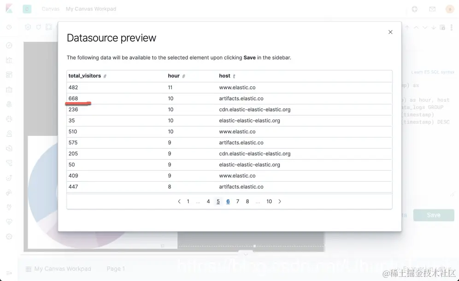459x281 pixels.
Task: Go to next page arrow in pagination
Action: click(x=280, y=201)
